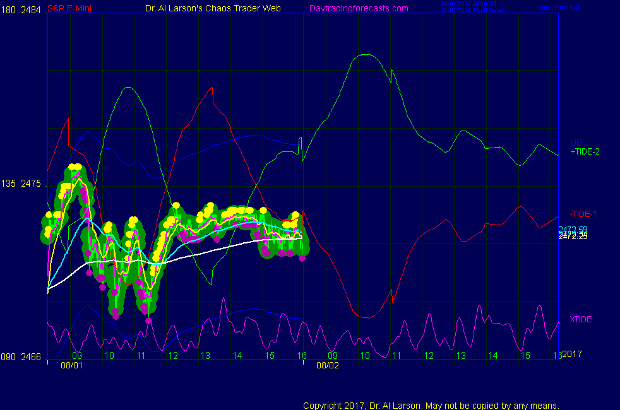620x410 pixels.
Task: Click the XTIDE legend label
Action: click(x=581, y=319)
